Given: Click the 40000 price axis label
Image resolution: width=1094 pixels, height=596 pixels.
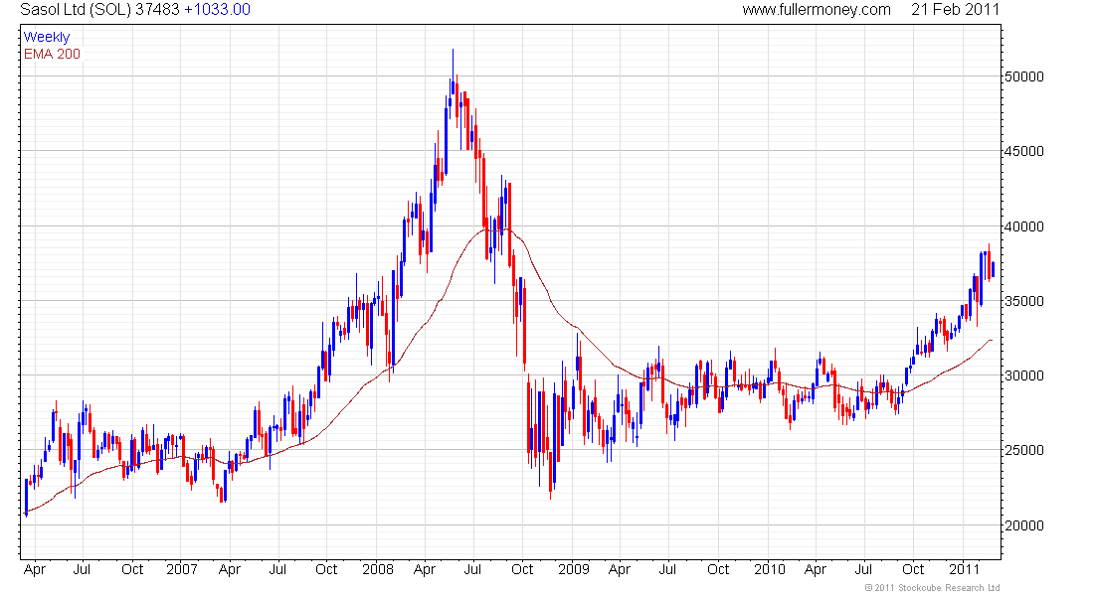Looking at the screenshot, I should 1024,226.
